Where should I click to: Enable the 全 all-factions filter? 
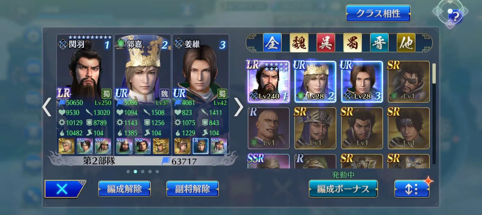pos(272,43)
